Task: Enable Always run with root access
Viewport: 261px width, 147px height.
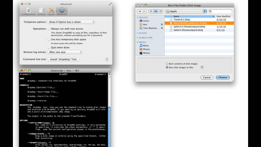Action: point(49,29)
